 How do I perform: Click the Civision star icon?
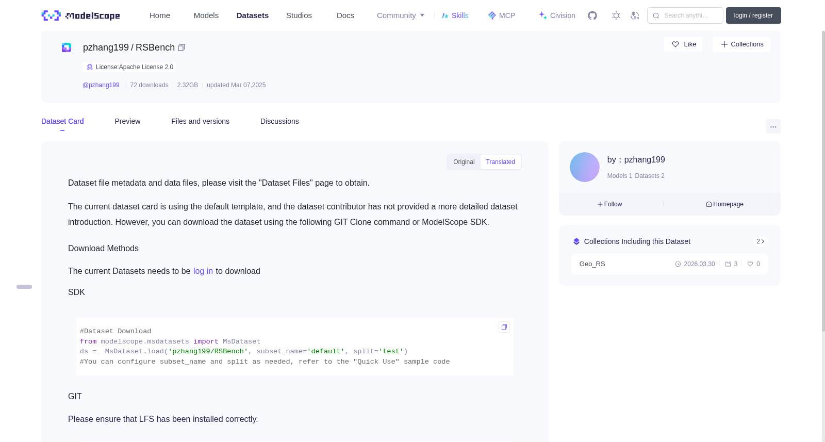tap(543, 15)
